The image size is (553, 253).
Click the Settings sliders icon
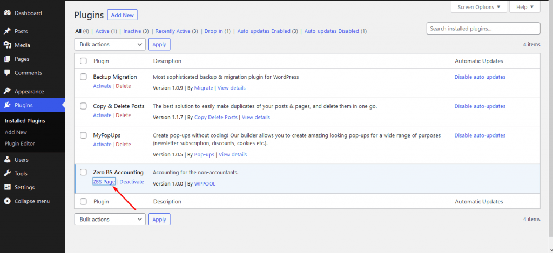[8, 187]
